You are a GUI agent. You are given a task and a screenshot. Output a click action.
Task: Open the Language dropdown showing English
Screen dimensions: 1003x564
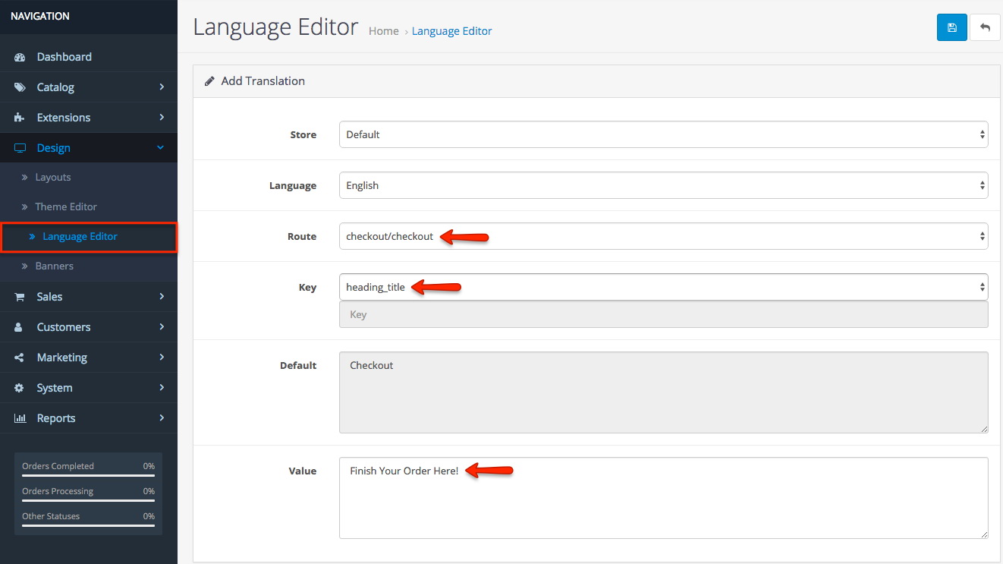coord(663,185)
